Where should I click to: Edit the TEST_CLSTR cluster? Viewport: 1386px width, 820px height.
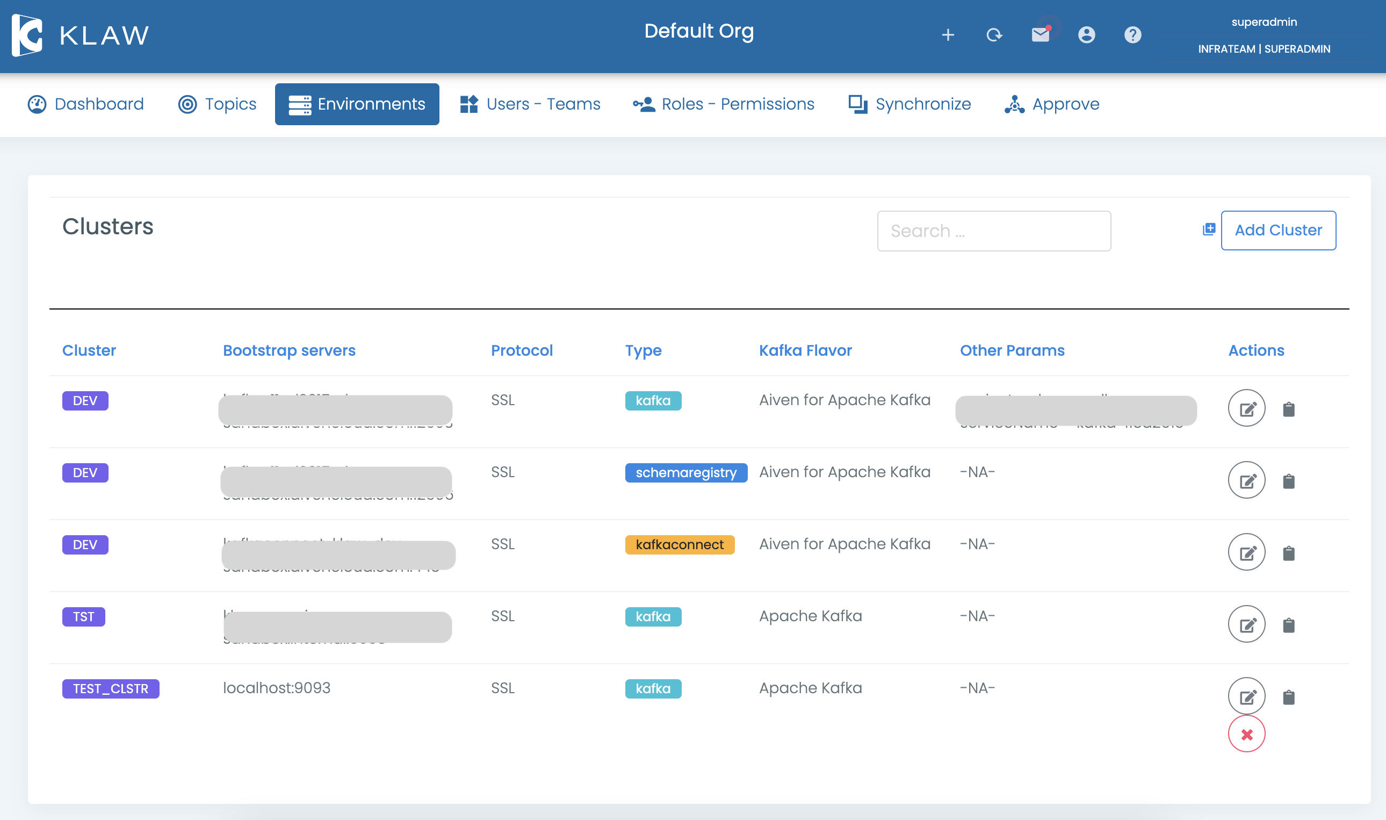1246,696
